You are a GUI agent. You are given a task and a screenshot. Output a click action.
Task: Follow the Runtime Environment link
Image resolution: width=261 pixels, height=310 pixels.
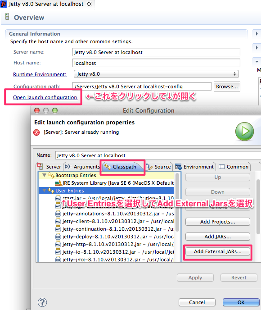[x=40, y=74]
